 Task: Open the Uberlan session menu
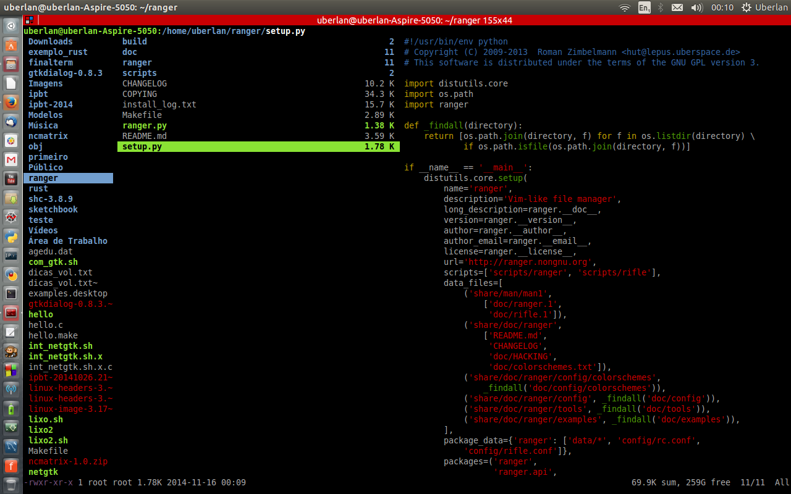point(764,7)
